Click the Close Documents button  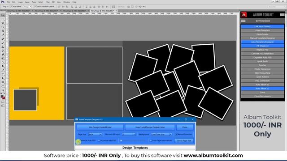(262, 96)
